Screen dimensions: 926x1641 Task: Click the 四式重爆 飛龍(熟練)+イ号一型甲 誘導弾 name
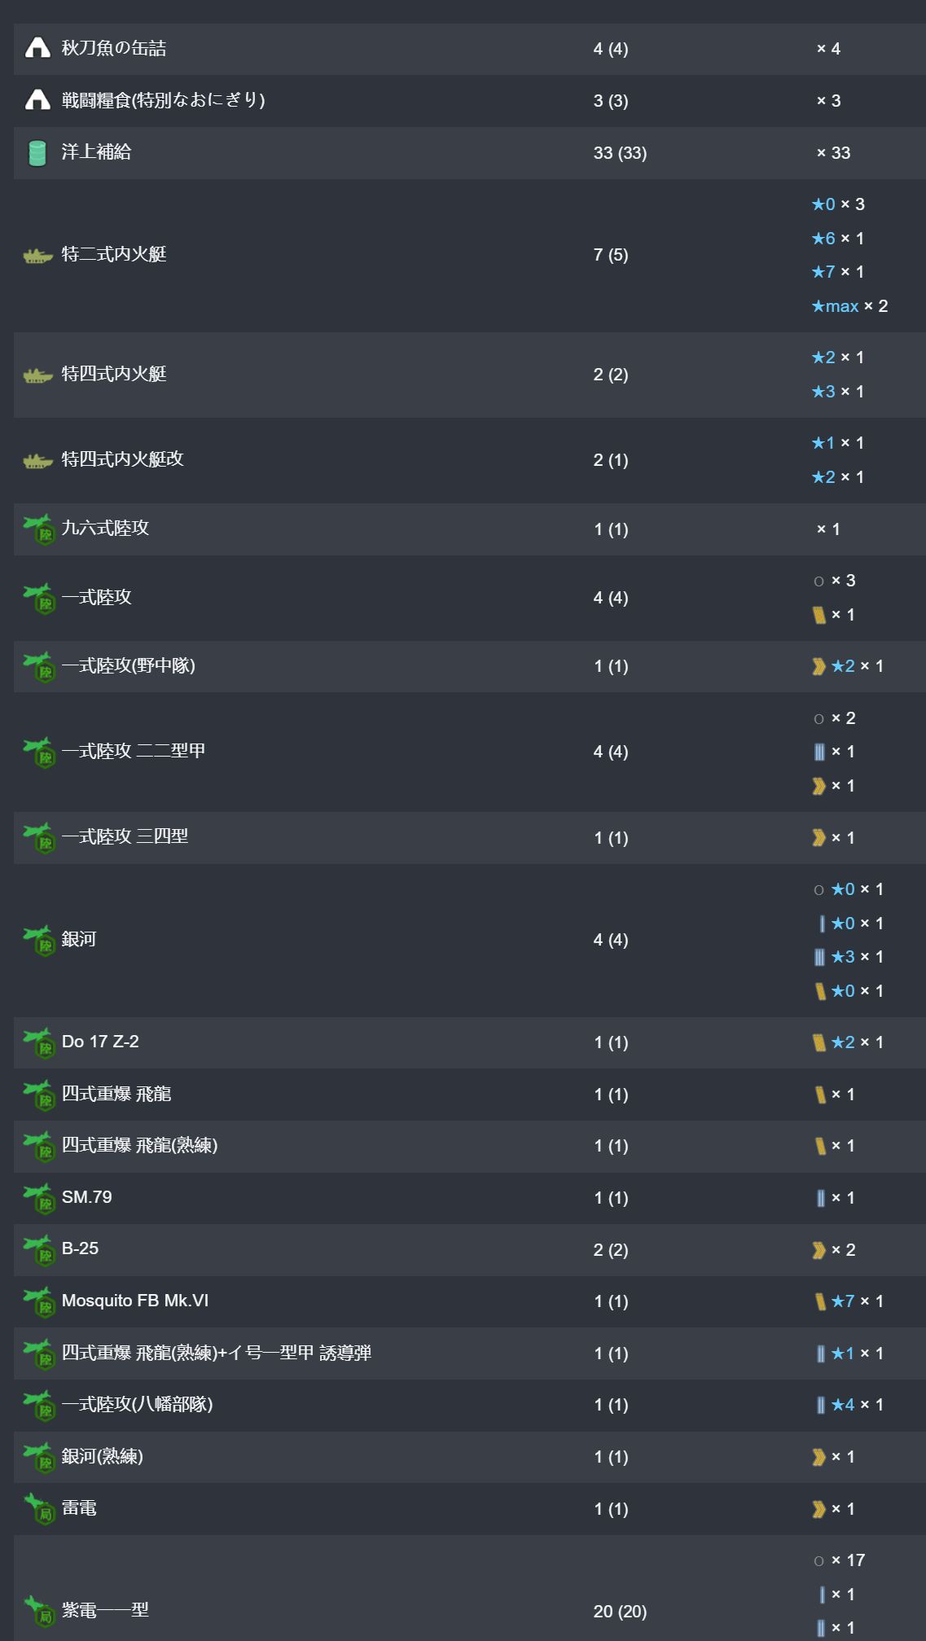point(217,1353)
